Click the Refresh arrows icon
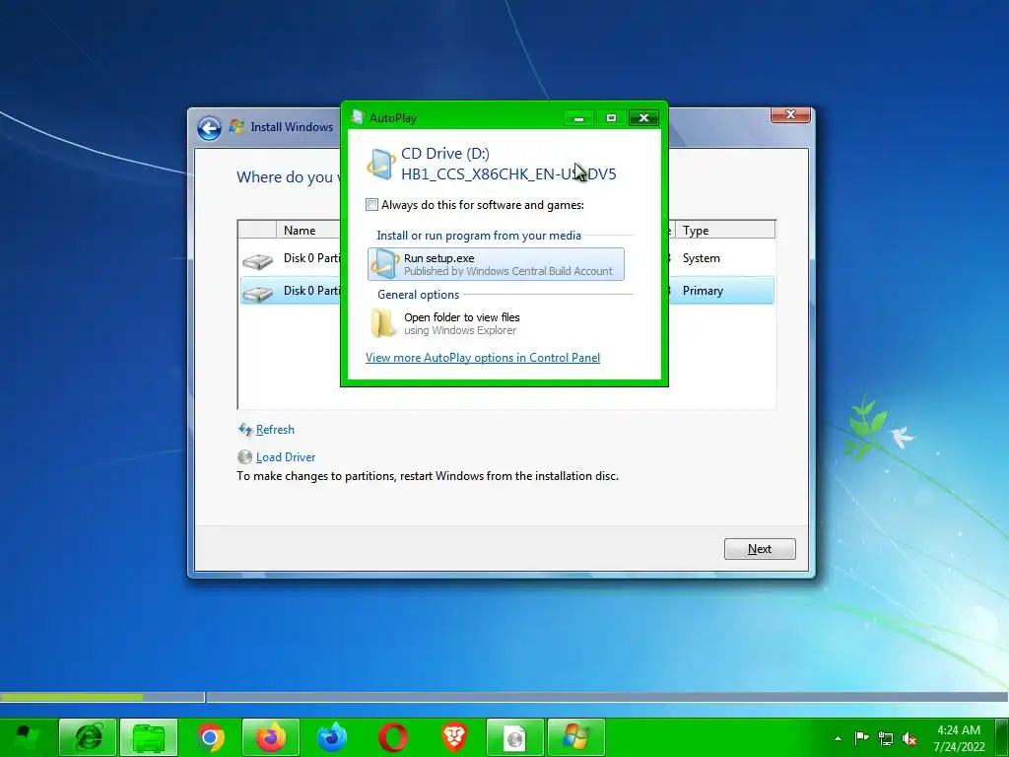1009x757 pixels. [x=245, y=430]
